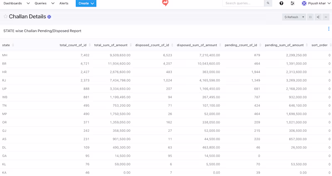Click total amount 358,500.00 for GJ

[x=122, y=131]
